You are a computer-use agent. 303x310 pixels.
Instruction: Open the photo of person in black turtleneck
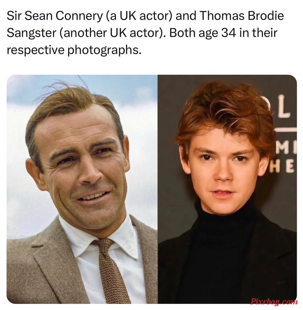pos(227,189)
